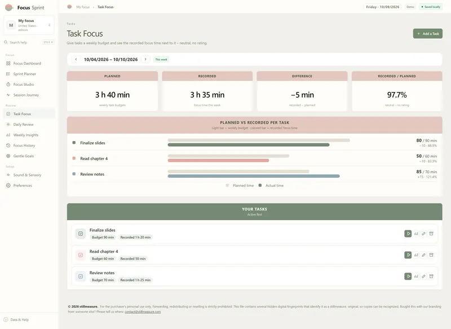
Task: Check off the Review notes task
Action: tap(81, 277)
